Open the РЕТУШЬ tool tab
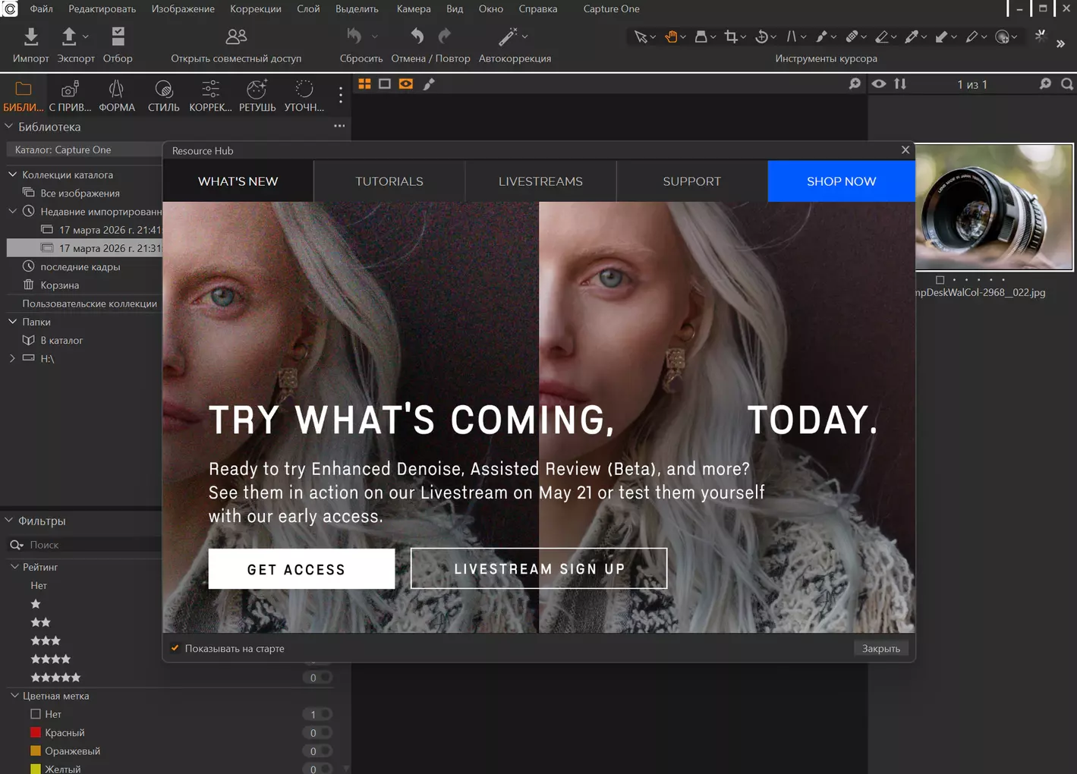Viewport: 1077px width, 774px height. pyautogui.click(x=257, y=96)
